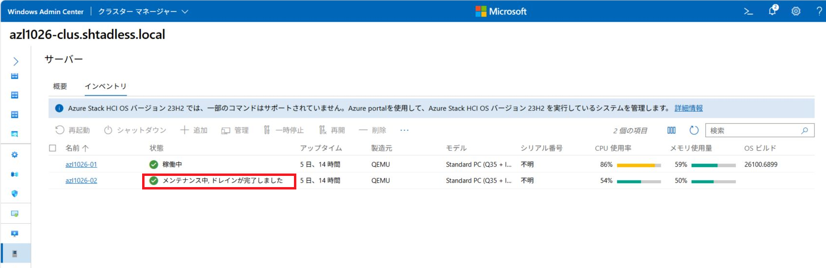Open the more options ellipsis in toolbar

[x=405, y=130]
